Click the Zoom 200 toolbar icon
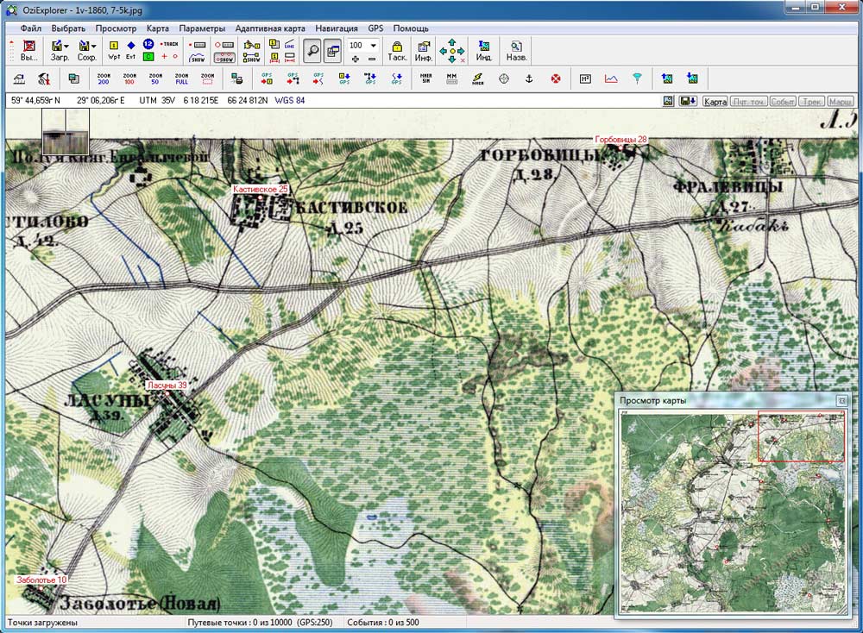Viewport: 863px width, 633px height. [104, 78]
